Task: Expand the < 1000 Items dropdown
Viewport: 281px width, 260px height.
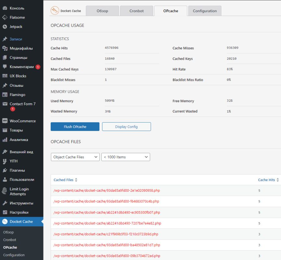Action: point(126,157)
